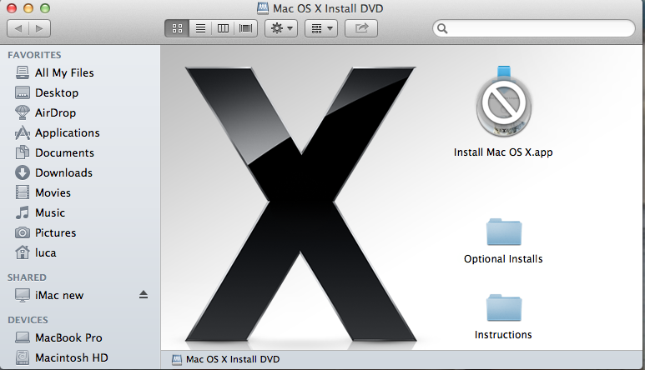Screen dimensions: 645x370
Task: Switch to Cover Flow view
Action: click(x=245, y=28)
